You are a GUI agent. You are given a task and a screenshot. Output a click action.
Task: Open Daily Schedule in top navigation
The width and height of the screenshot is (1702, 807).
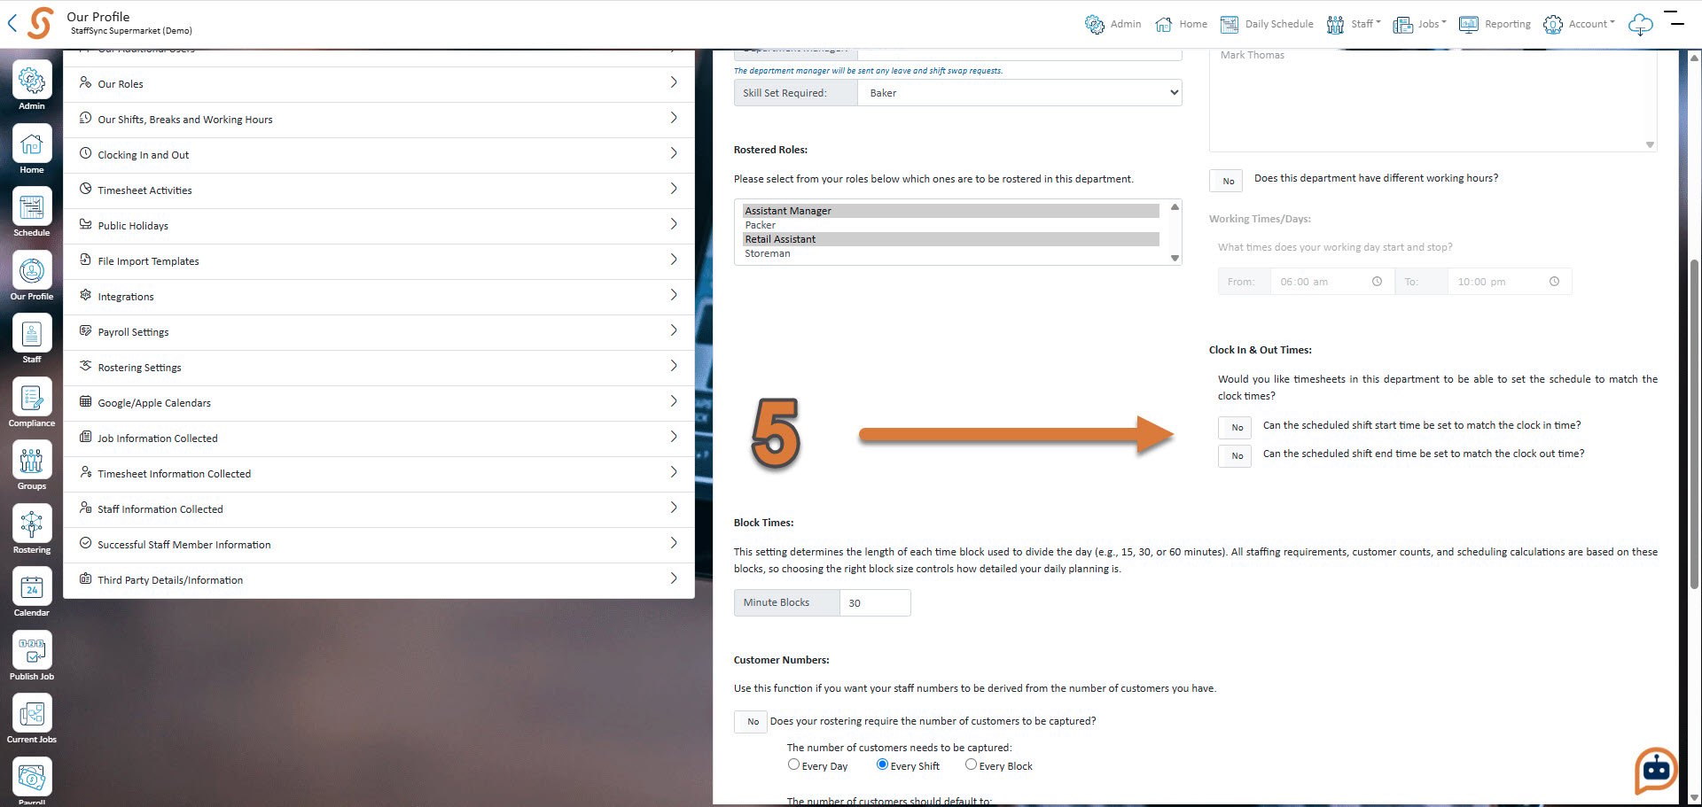pos(1267,25)
